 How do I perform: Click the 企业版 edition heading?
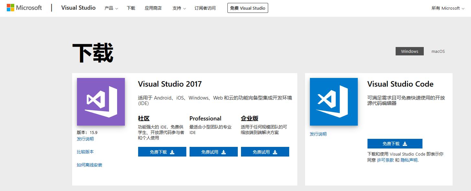tap(250, 118)
